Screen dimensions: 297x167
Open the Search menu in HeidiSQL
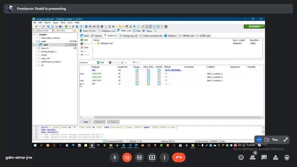coord(47,23)
